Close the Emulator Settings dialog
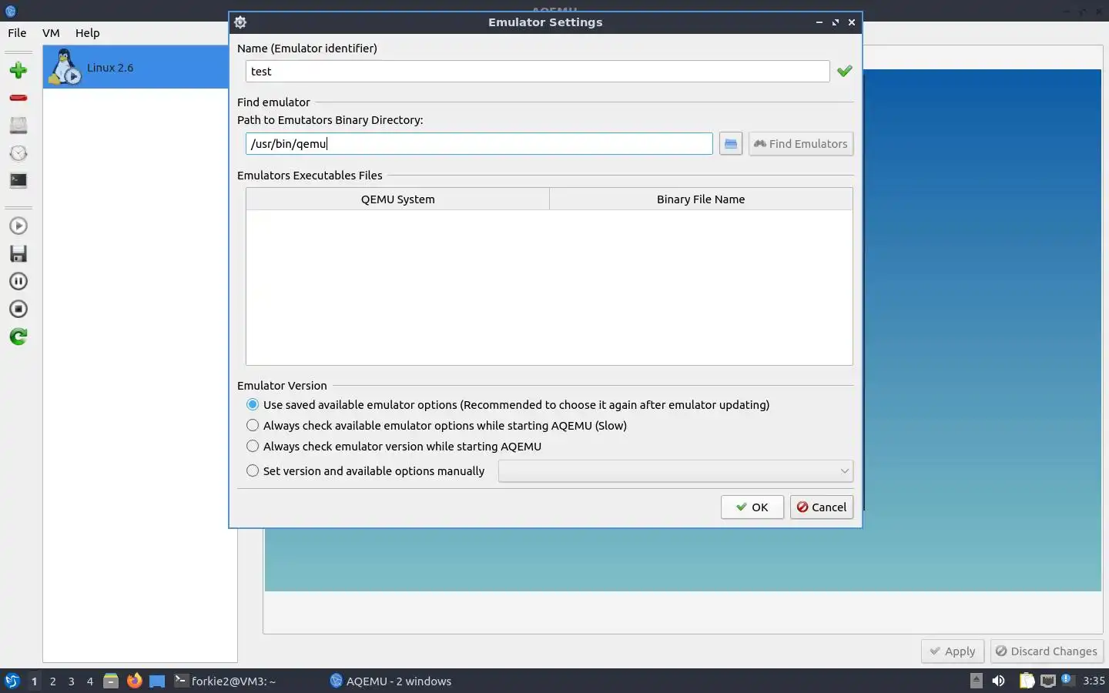Image resolution: width=1109 pixels, height=693 pixels. (x=852, y=22)
